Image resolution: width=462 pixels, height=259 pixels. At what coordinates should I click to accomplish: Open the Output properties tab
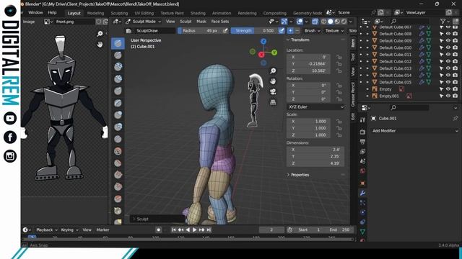point(362,142)
